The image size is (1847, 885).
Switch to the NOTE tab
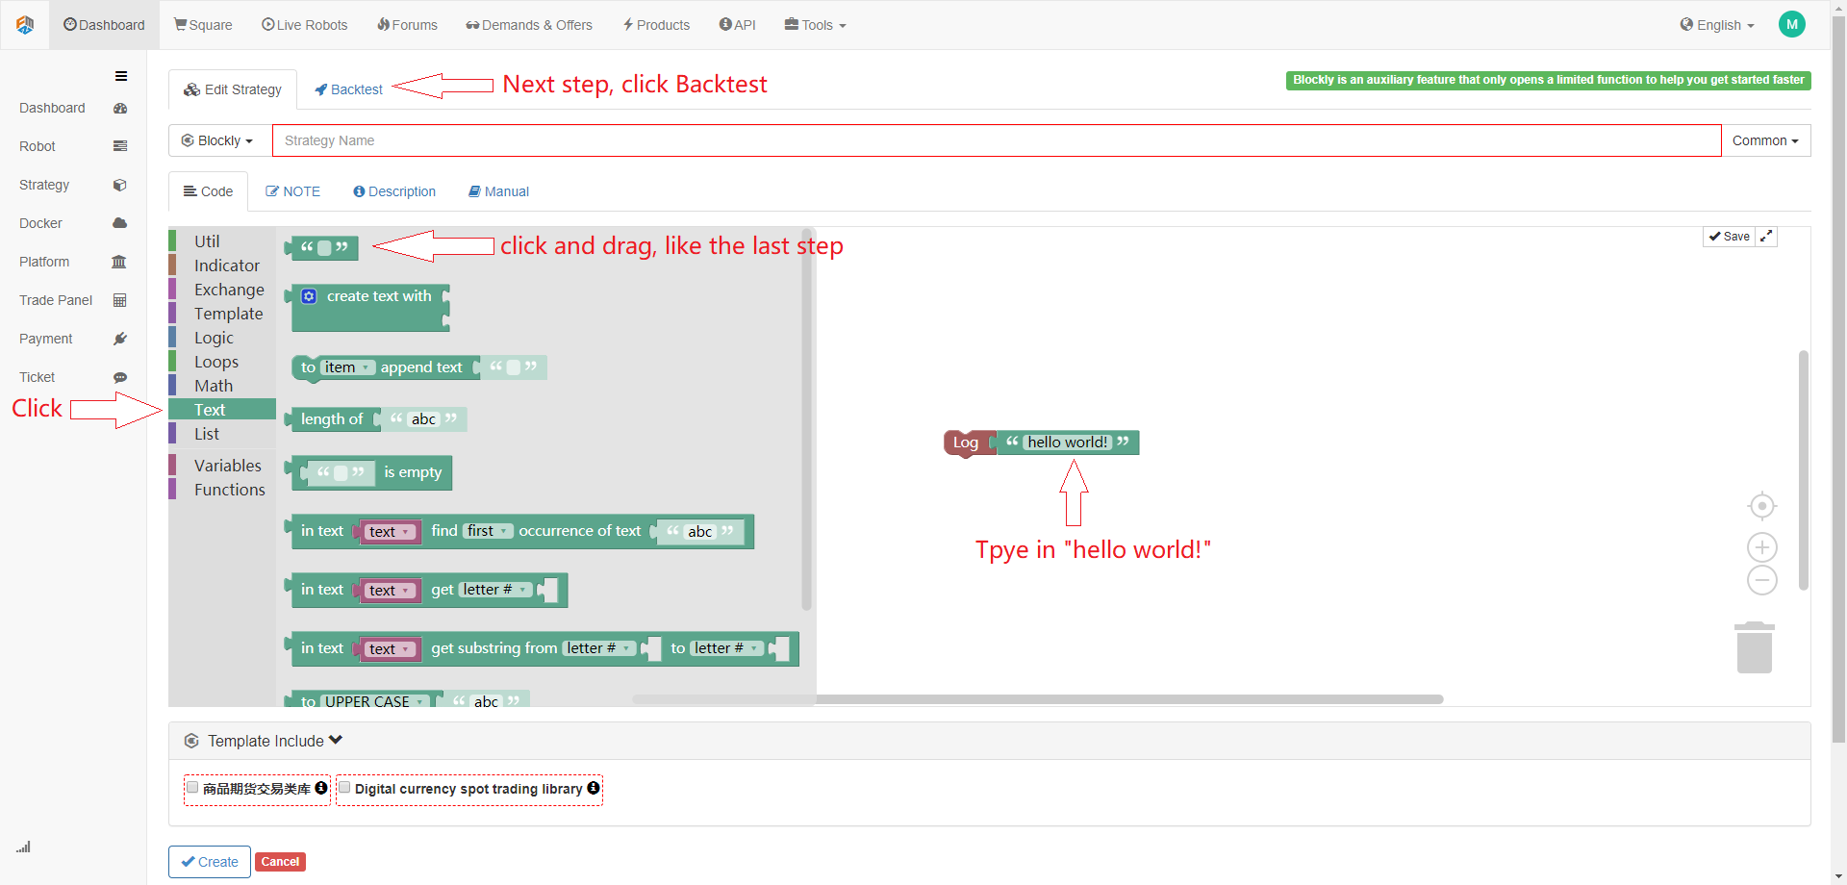pos(293,191)
